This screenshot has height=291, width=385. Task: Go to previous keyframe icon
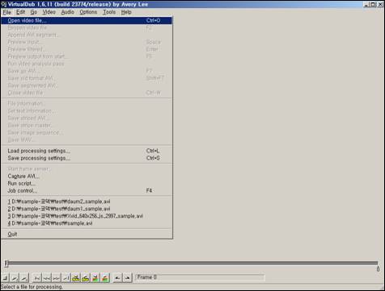(76, 277)
